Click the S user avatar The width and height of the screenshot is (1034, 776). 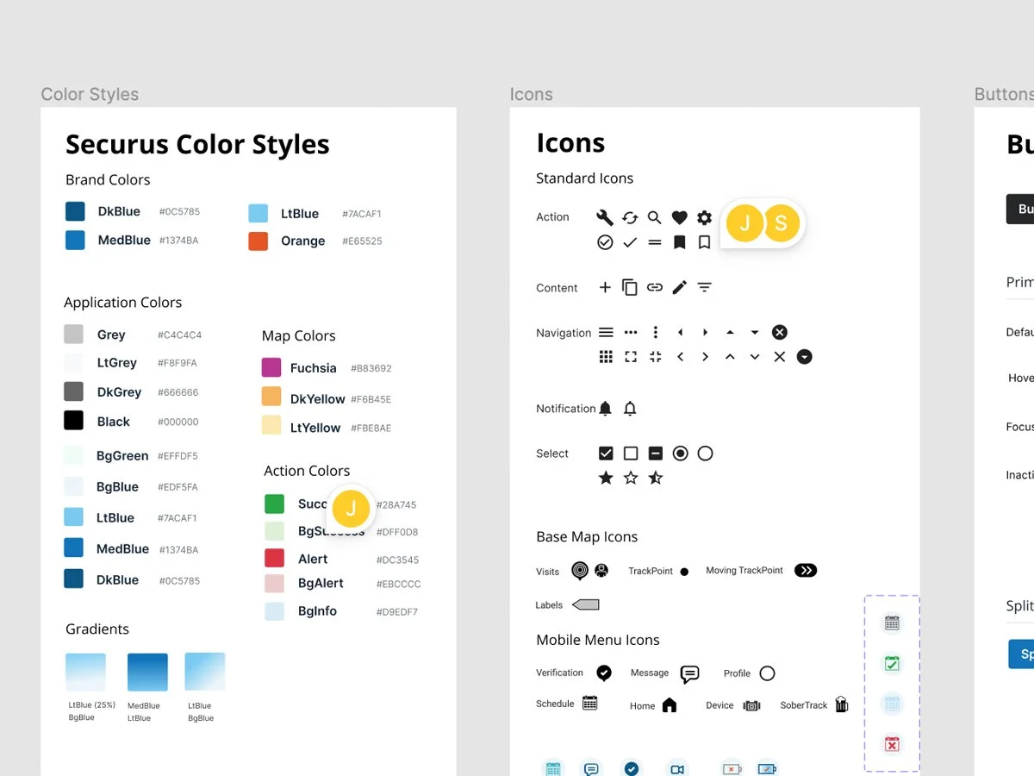pos(781,223)
